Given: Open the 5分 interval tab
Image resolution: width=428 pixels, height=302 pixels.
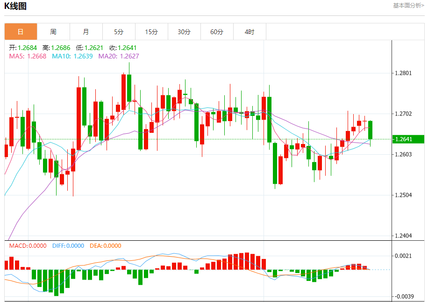Looking at the screenshot, I should click(119, 32).
